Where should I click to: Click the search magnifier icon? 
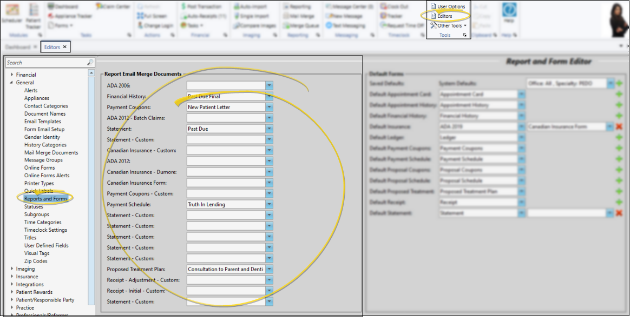[90, 63]
